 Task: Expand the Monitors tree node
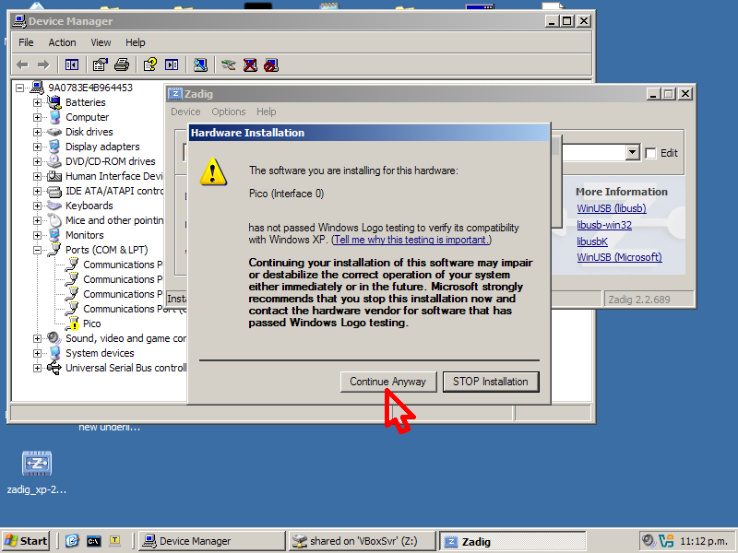point(38,235)
